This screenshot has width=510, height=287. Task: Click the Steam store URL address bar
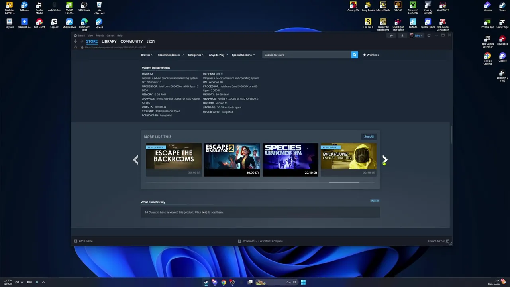(116, 47)
